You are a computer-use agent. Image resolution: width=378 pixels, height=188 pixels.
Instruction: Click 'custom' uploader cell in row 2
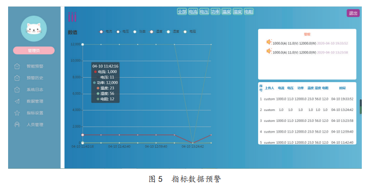point(269,110)
